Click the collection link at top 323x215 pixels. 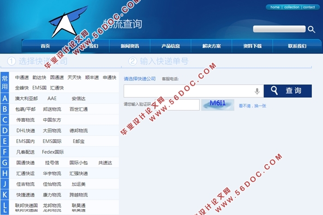pos(292,7)
